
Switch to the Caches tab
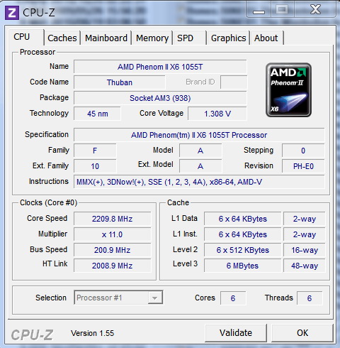click(x=62, y=38)
